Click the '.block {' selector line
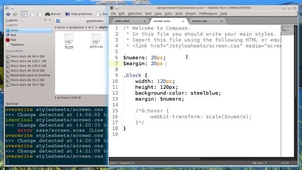This screenshot has height=170, width=302. click(135, 76)
